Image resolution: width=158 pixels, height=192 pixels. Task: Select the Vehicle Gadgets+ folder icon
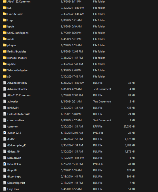[5, 70]
